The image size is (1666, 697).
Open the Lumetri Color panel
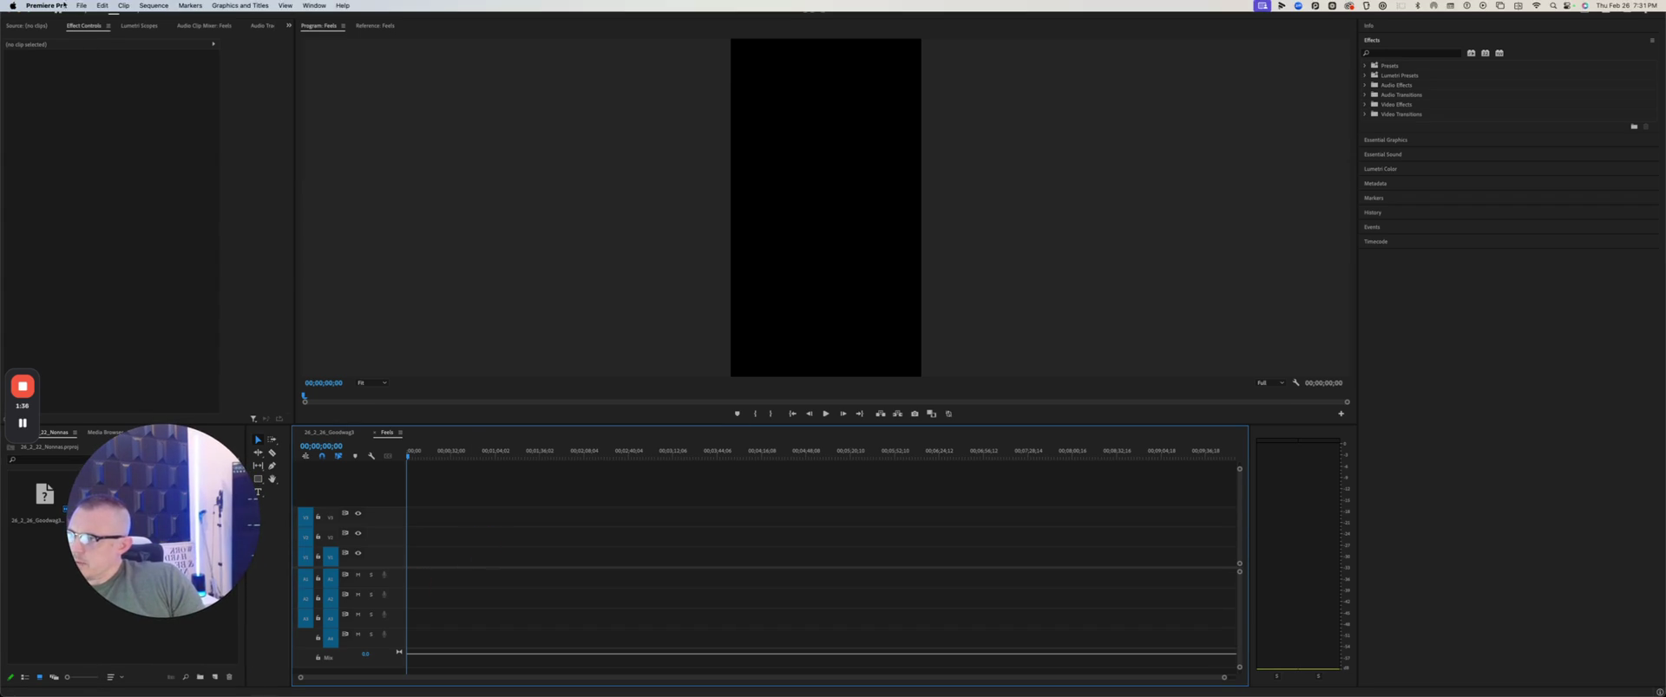pyautogui.click(x=1381, y=169)
